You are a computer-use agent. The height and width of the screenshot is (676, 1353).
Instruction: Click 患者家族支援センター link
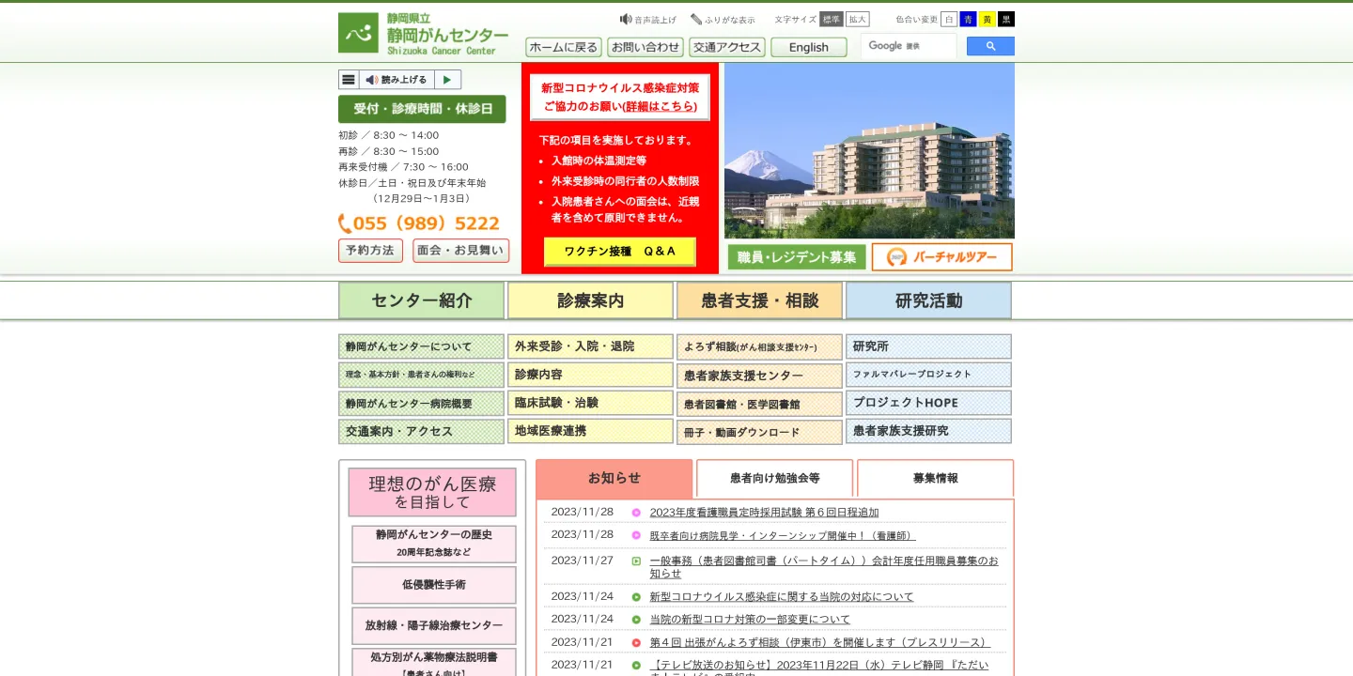coord(760,376)
